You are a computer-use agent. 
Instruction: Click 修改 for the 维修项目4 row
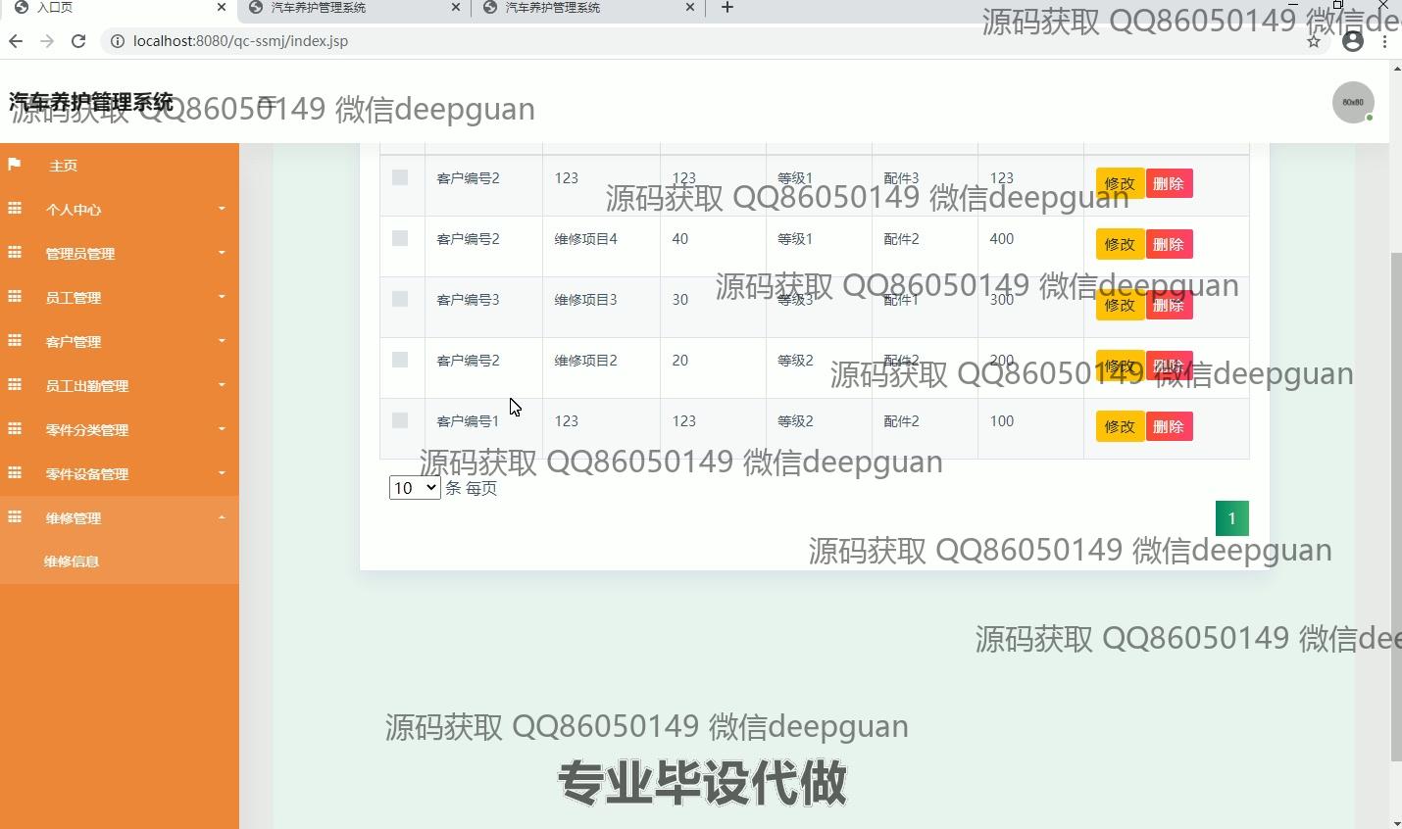click(x=1120, y=244)
